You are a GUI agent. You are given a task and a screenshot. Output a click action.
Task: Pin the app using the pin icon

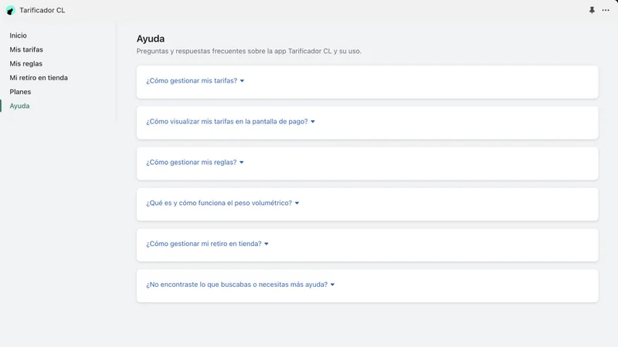pyautogui.click(x=592, y=10)
